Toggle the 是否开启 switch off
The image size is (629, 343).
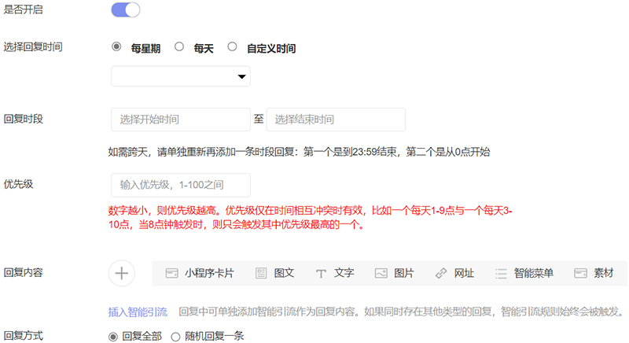[126, 9]
